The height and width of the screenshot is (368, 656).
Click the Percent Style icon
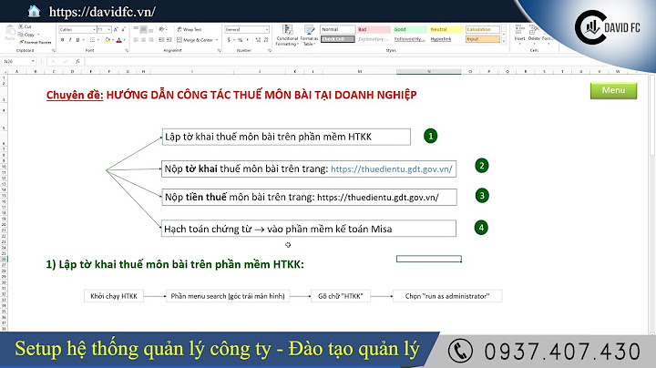(241, 40)
